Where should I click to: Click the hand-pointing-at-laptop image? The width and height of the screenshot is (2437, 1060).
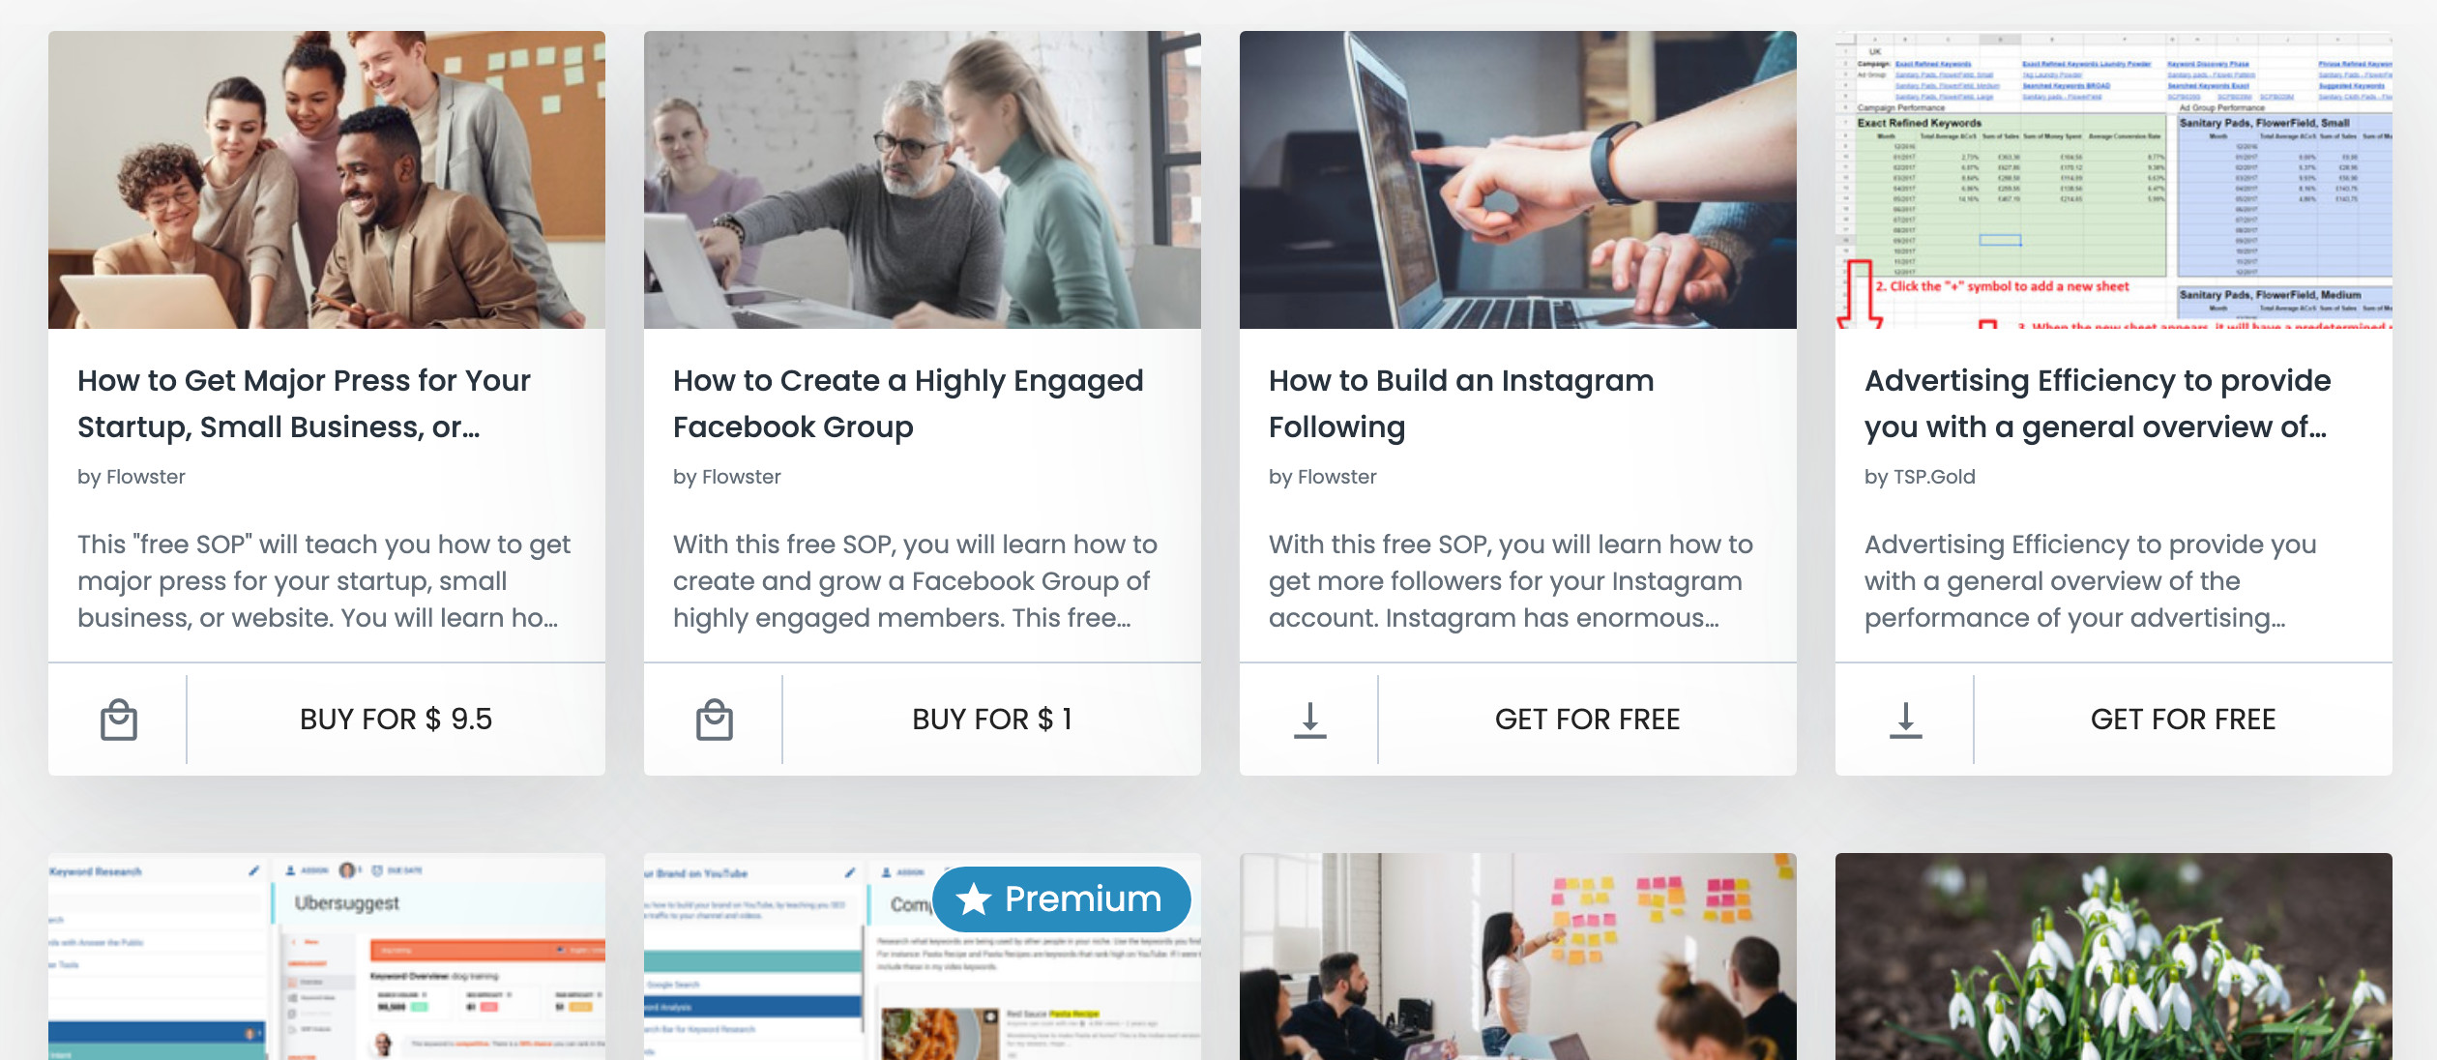pyautogui.click(x=1518, y=180)
